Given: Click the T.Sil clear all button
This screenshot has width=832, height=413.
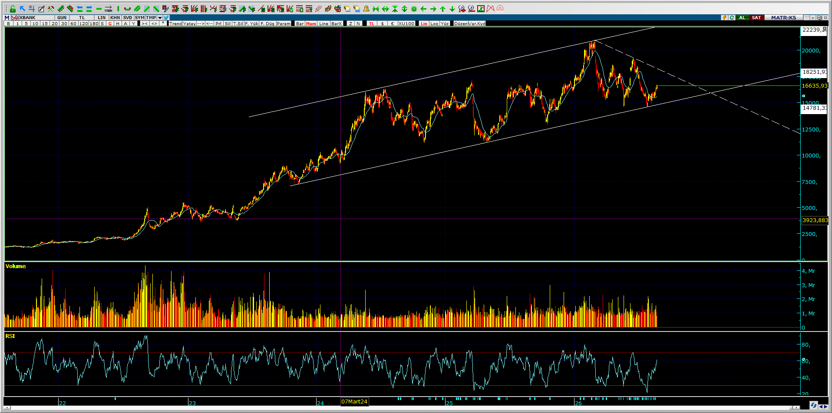Looking at the screenshot, I should [238, 23].
